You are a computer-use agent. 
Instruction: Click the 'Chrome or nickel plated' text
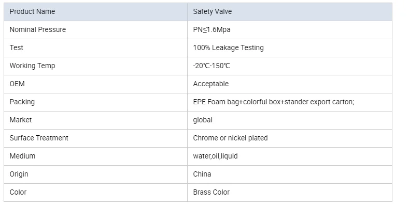[230, 138]
